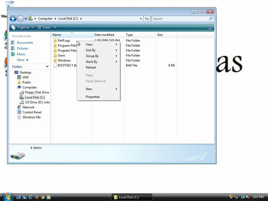Expand the arrow after Local Disk (C:) breadcrumb
Screen dimensions: 268x201
pos(81,19)
